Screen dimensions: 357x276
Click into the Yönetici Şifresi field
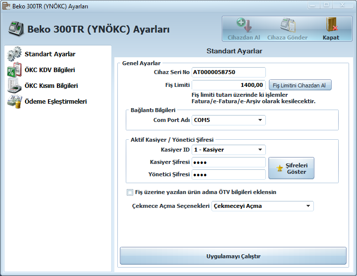[228, 174]
